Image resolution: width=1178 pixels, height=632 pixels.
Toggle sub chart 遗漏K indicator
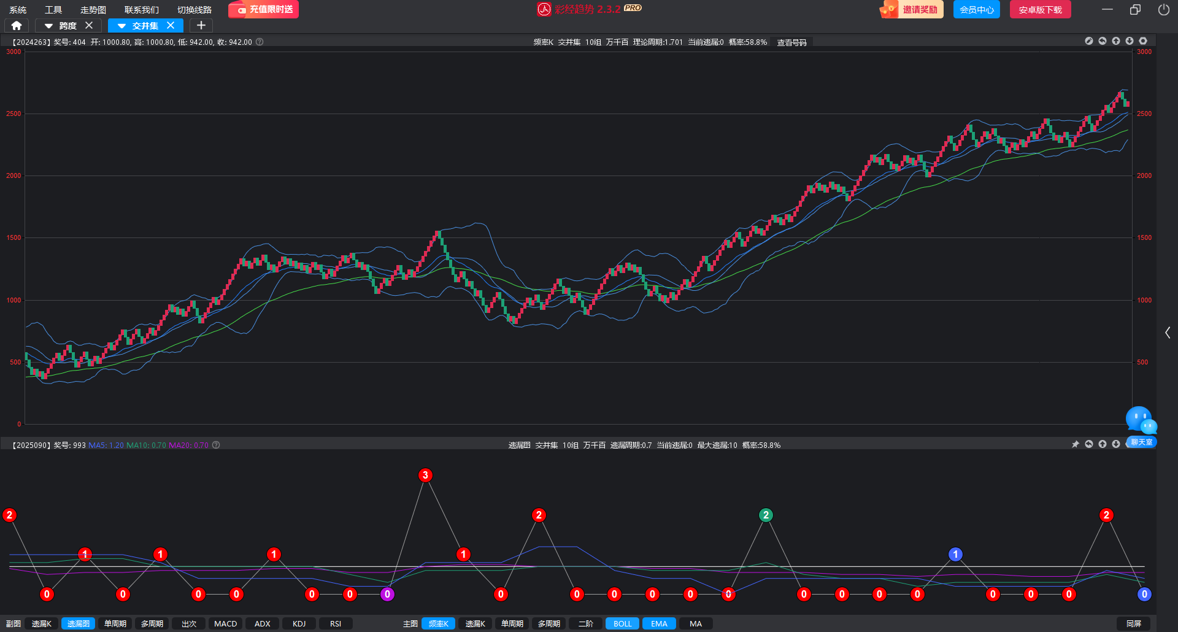(42, 623)
